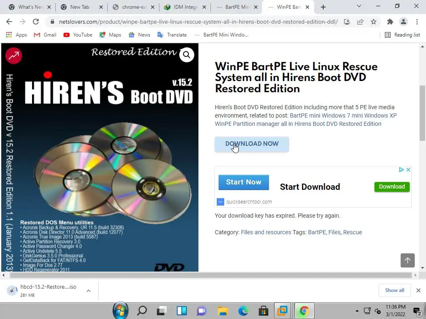Open the Windows Start button

121,310
